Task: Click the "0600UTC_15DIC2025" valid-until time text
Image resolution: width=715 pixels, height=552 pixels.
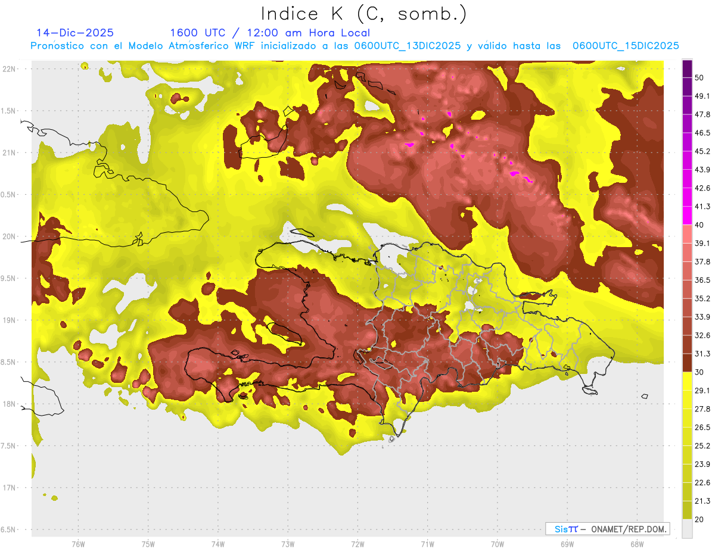Action: click(x=626, y=46)
